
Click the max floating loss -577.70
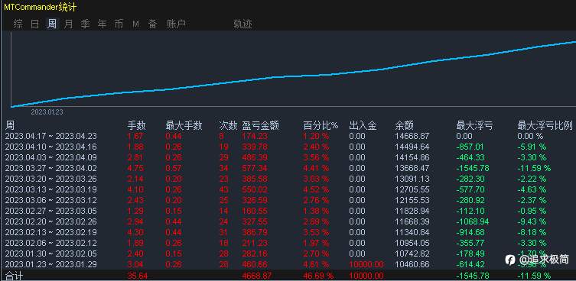click(470, 189)
